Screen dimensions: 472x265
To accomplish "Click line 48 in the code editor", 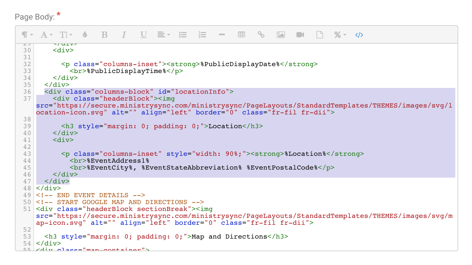I will pos(48,188).
